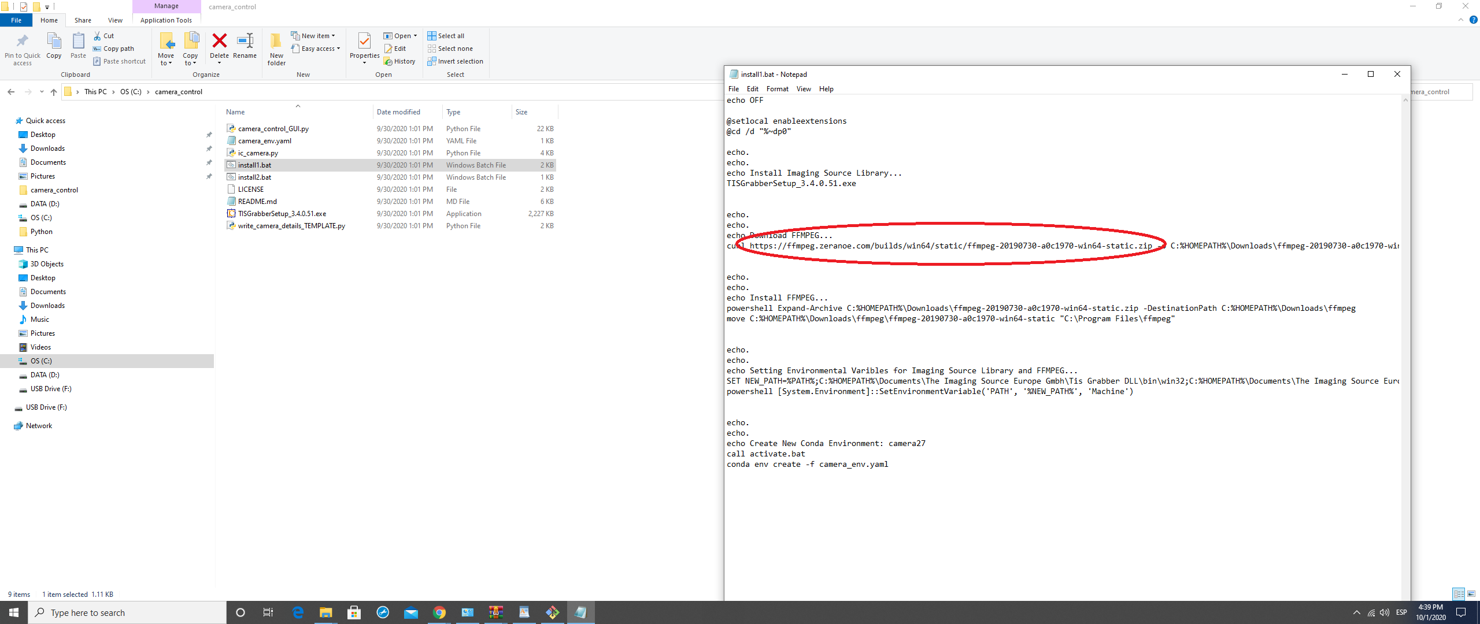1480x624 pixels.
Task: Open Microsoft Edge from the taskbar
Action: tap(298, 612)
